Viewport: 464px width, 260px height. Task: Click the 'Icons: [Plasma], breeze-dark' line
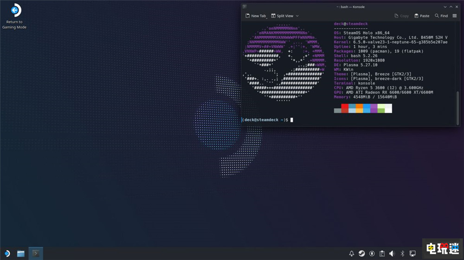tap(379, 79)
